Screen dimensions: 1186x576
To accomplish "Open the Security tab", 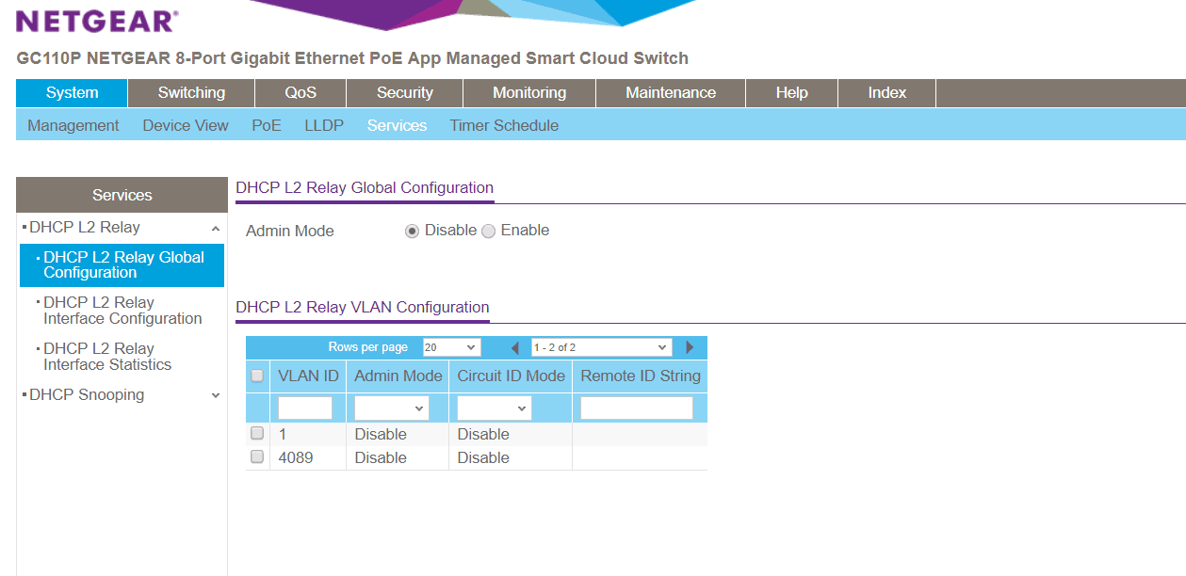I will (404, 93).
